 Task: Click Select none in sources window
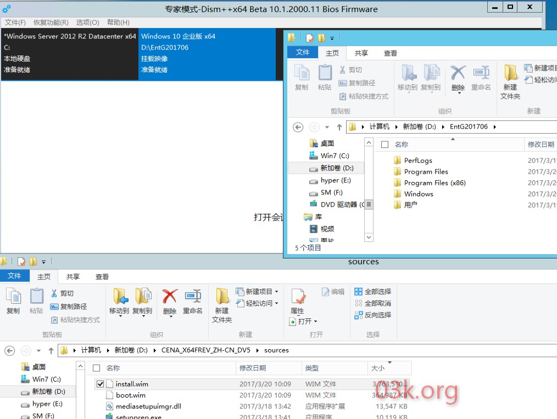(x=372, y=304)
